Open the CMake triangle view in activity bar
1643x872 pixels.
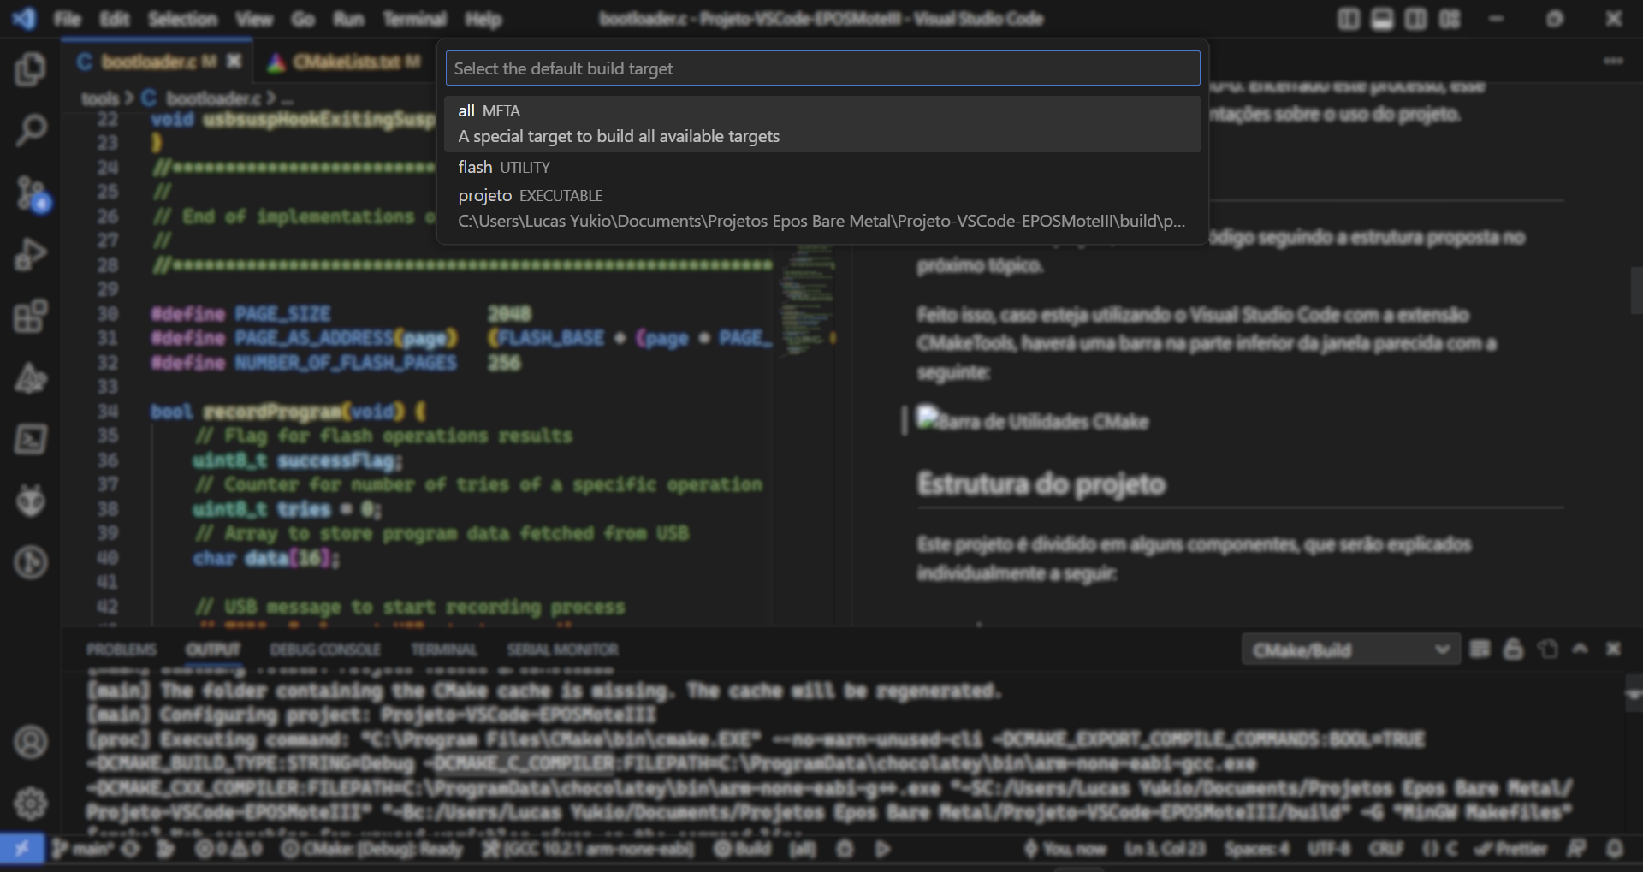(x=31, y=377)
